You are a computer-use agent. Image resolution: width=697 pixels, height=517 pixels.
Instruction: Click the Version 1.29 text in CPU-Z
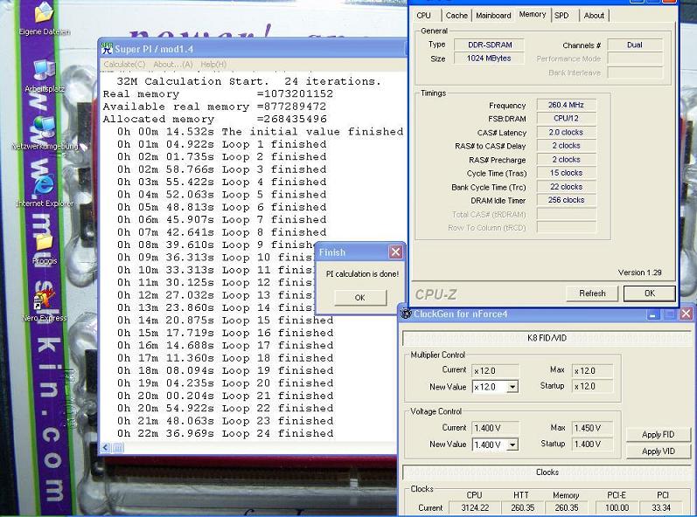(x=639, y=272)
